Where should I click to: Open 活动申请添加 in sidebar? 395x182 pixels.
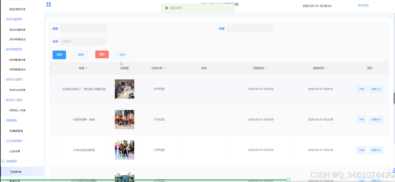point(17,40)
